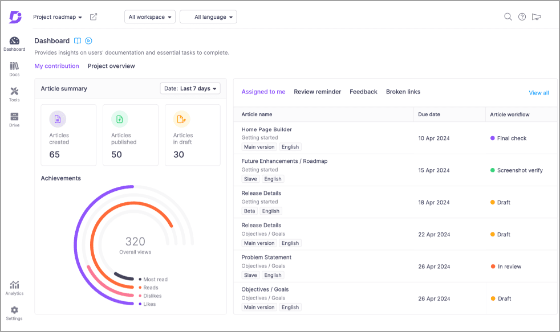Open Release Details article due 18 Apr
This screenshot has height=332, width=560.
pyautogui.click(x=261, y=193)
